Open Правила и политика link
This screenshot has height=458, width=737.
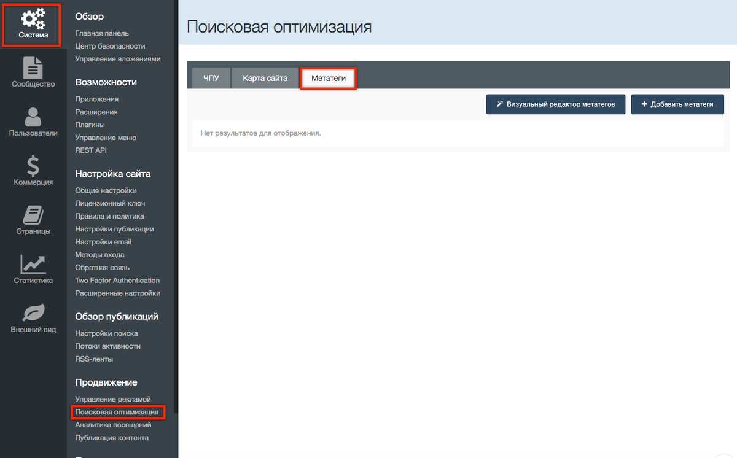click(x=109, y=216)
